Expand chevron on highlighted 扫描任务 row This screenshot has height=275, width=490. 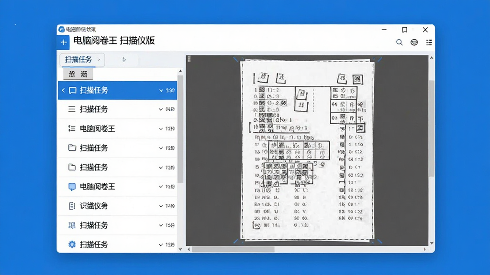click(161, 90)
